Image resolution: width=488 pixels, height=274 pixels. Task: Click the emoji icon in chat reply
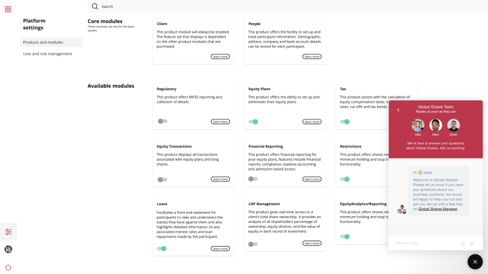[x=463, y=243]
